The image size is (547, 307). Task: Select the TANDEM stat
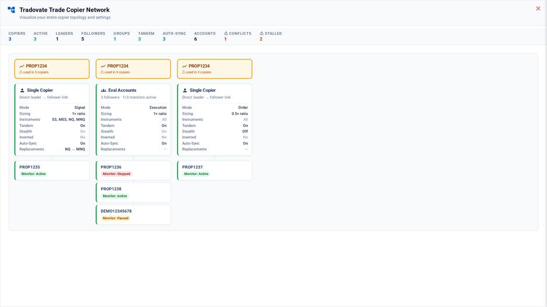[146, 36]
